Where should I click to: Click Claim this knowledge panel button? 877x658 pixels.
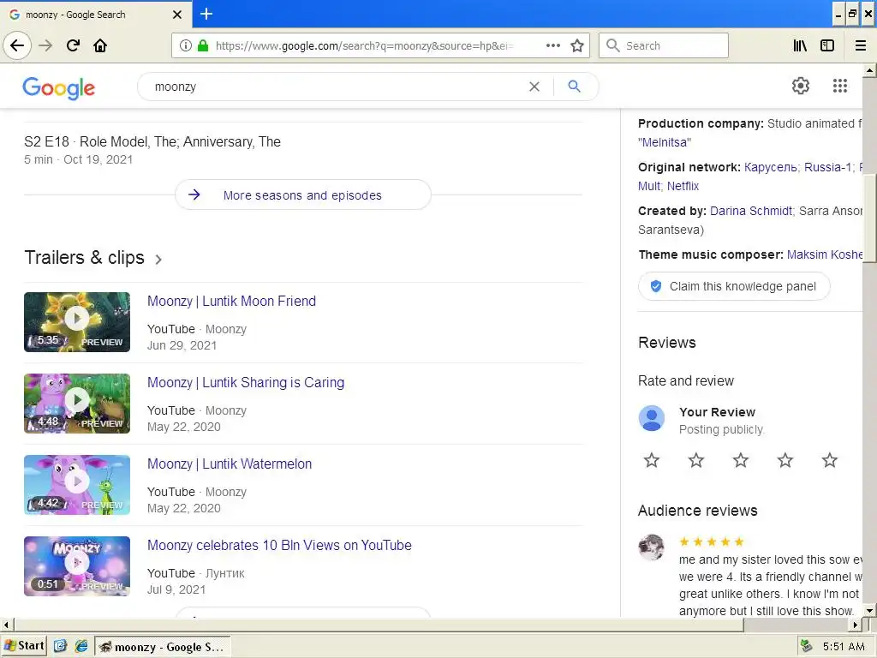coord(734,286)
